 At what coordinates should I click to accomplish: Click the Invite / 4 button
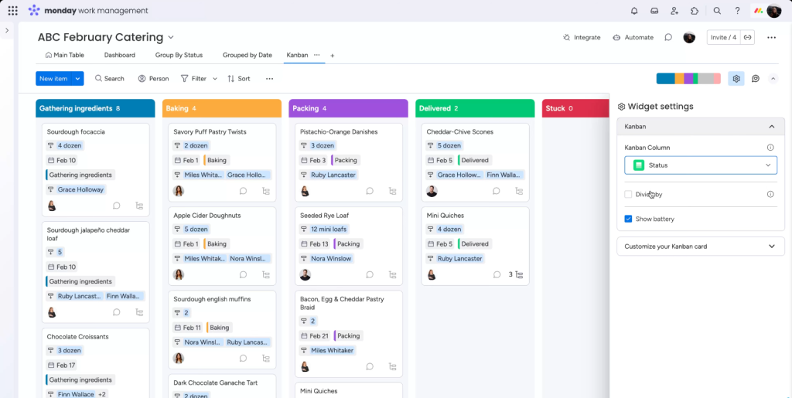click(723, 37)
